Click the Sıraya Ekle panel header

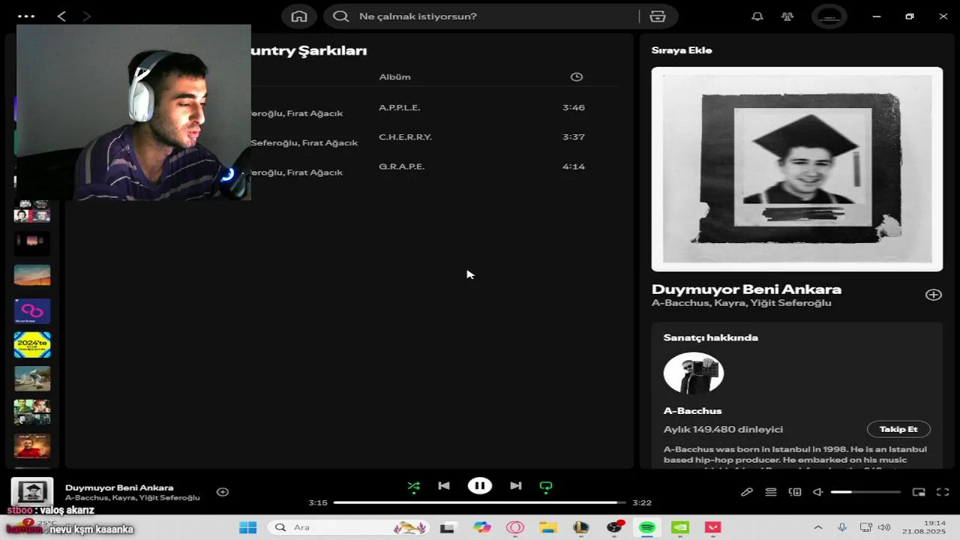(682, 50)
